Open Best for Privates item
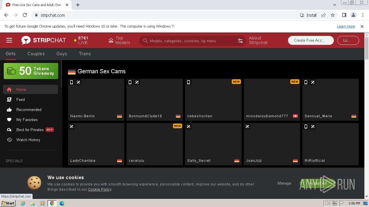The width and height of the screenshot is (369, 207). coord(30,130)
